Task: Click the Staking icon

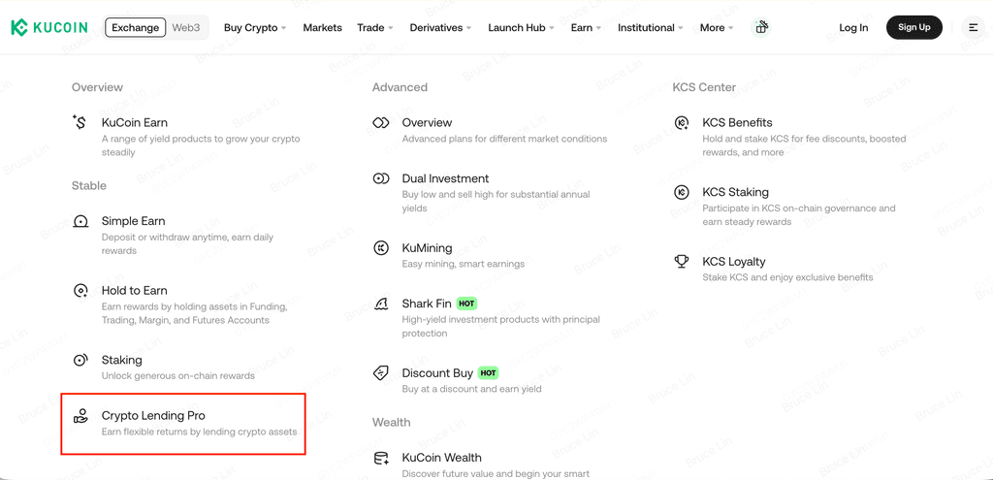Action: [80, 361]
